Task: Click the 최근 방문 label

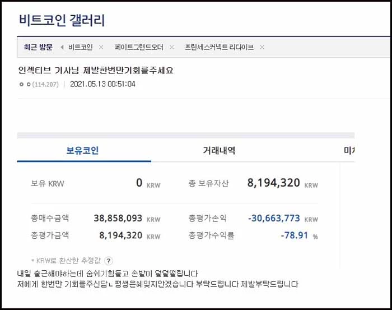Action: pos(38,47)
